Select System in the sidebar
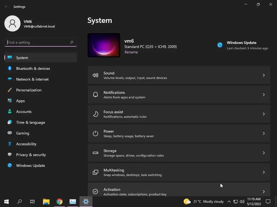The image size is (277, 207). 41,58
